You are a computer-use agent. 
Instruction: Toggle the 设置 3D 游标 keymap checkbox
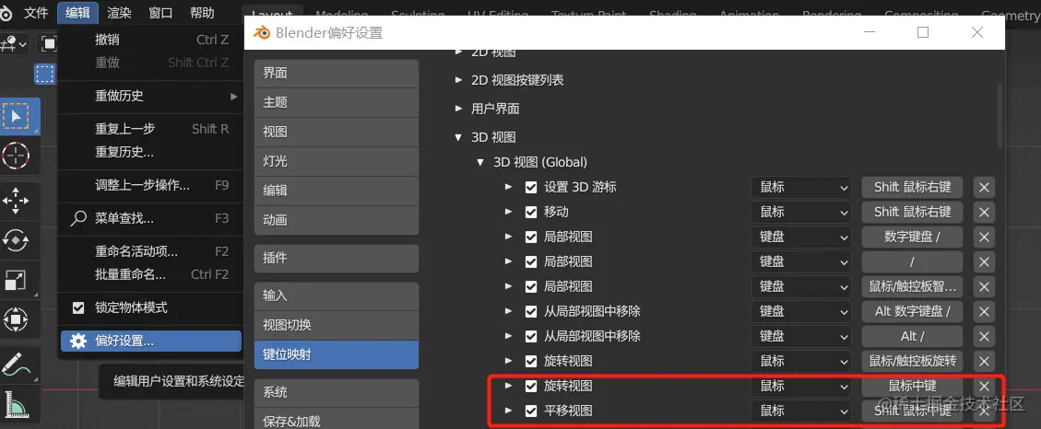tap(530, 188)
